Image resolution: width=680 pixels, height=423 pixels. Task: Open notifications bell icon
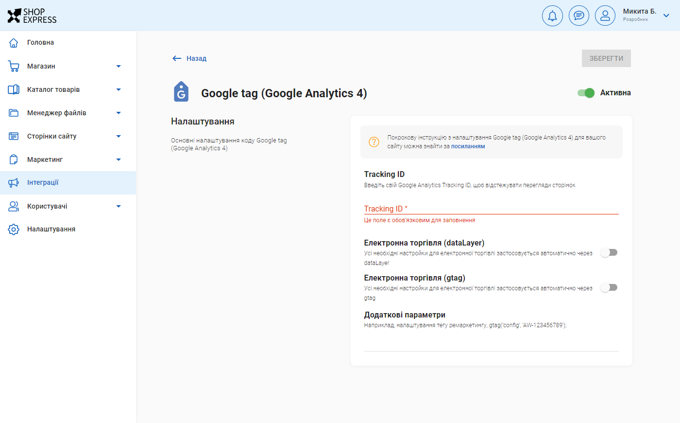click(552, 16)
